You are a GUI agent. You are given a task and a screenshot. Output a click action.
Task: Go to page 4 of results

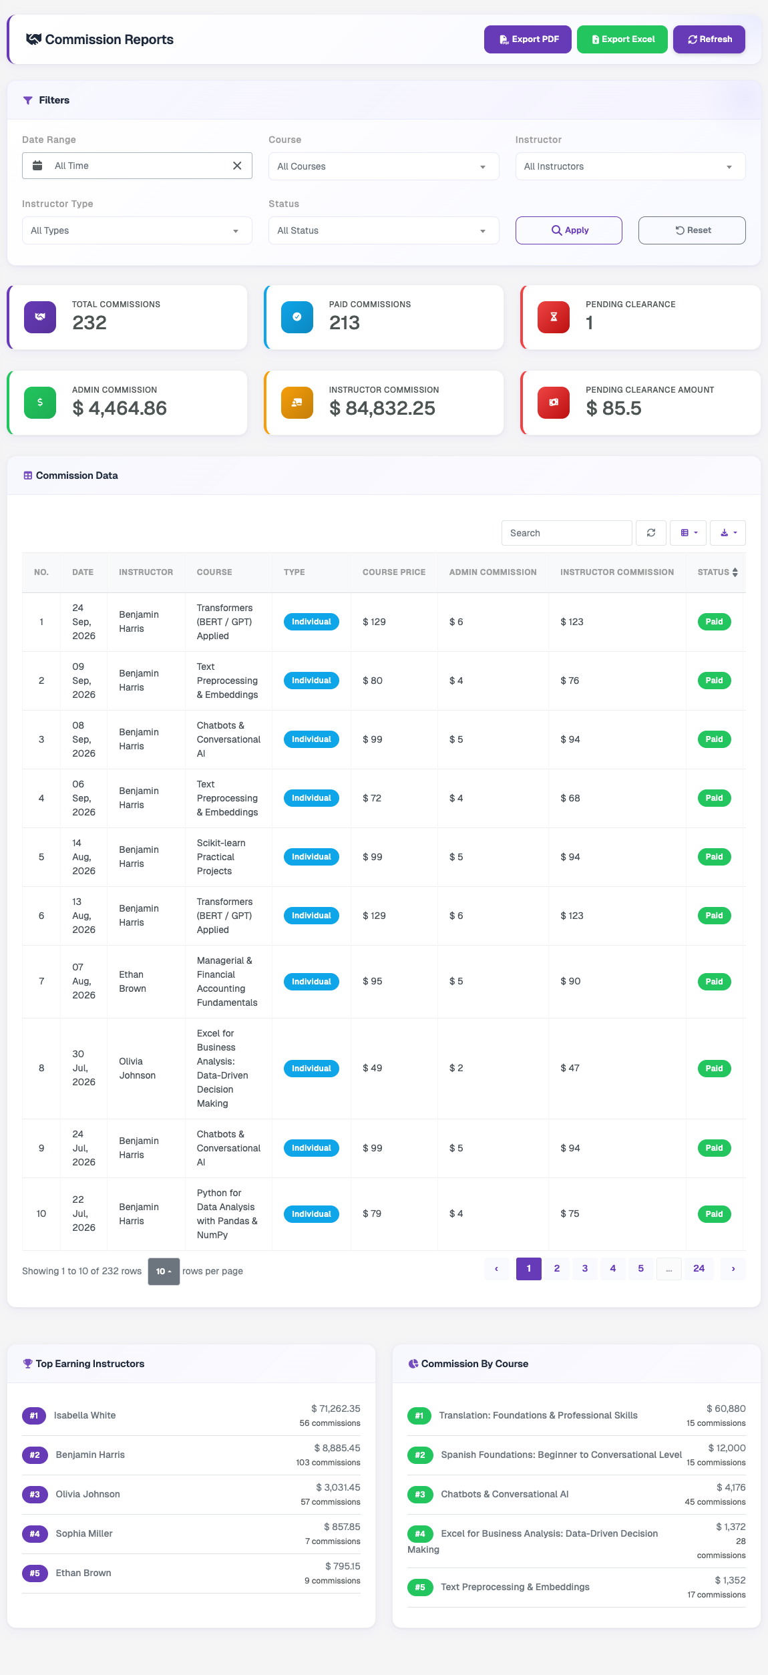(613, 1268)
